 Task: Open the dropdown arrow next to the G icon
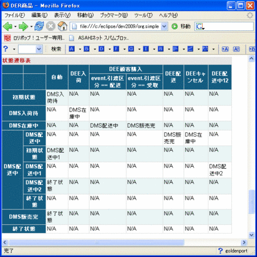[x=139, y=49]
